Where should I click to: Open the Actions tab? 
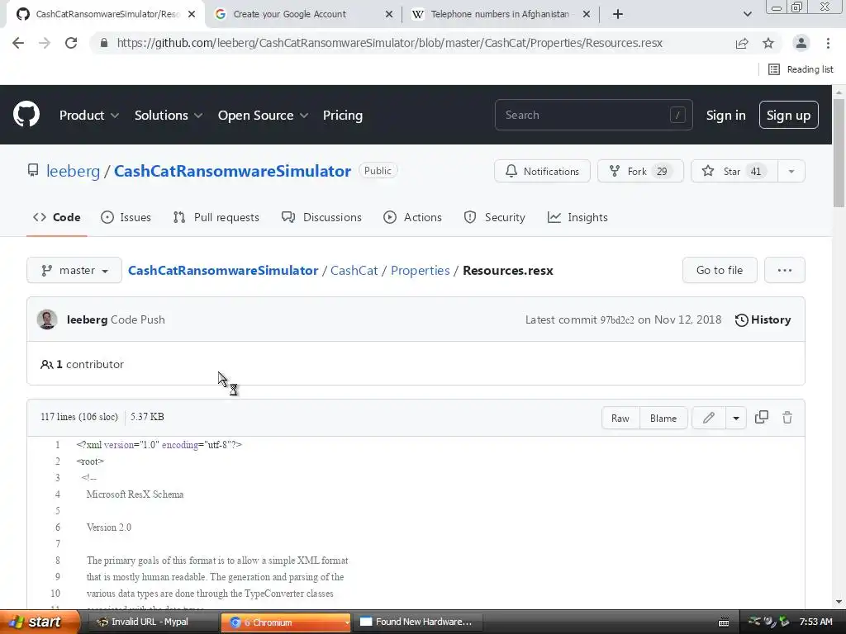coord(412,217)
